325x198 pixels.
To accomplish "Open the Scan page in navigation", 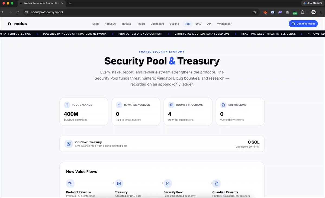I will 96,24.
